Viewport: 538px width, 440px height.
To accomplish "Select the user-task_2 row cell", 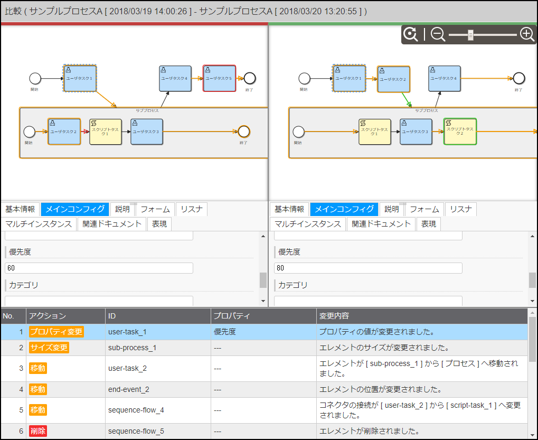I will [158, 369].
